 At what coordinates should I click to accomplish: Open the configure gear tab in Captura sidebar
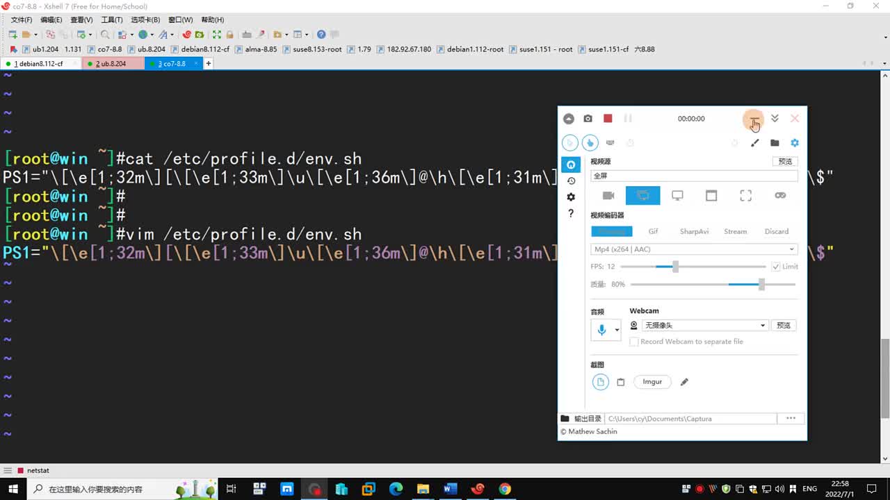(571, 197)
